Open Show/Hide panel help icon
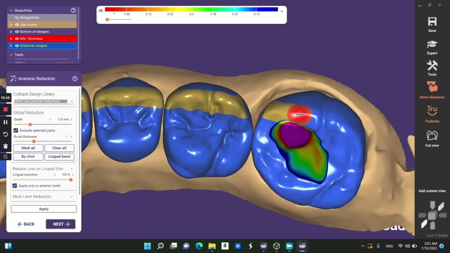Image resolution: width=450 pixels, height=253 pixels. (73, 11)
